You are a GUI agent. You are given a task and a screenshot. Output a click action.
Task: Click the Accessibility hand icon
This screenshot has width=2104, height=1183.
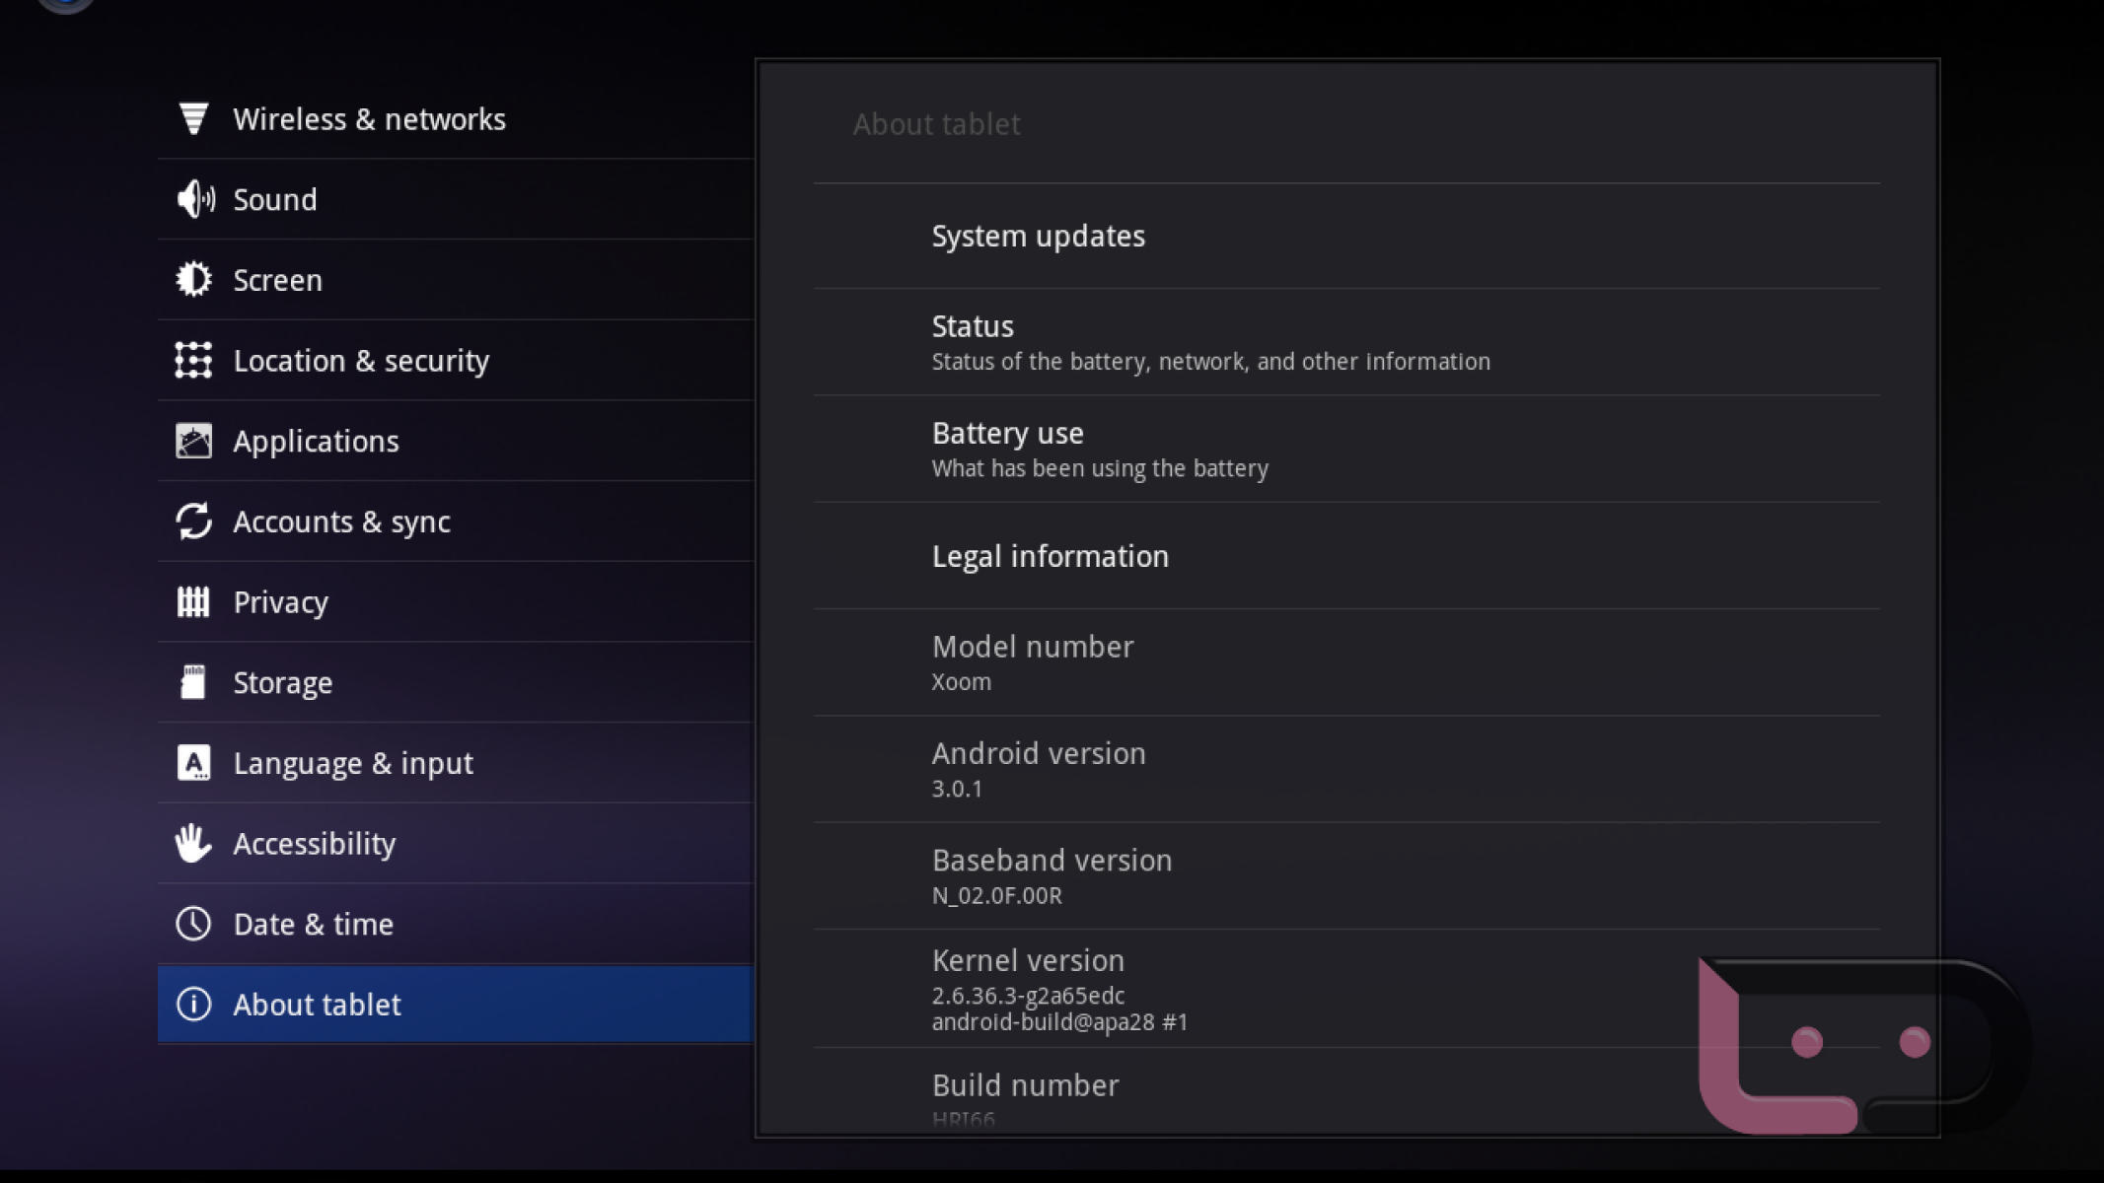pyautogui.click(x=193, y=844)
